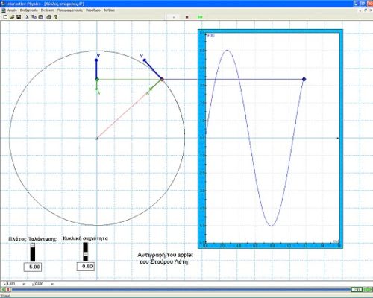
Task: Click the Κυκλική συχνότητα frequency slider
Action: point(85,252)
